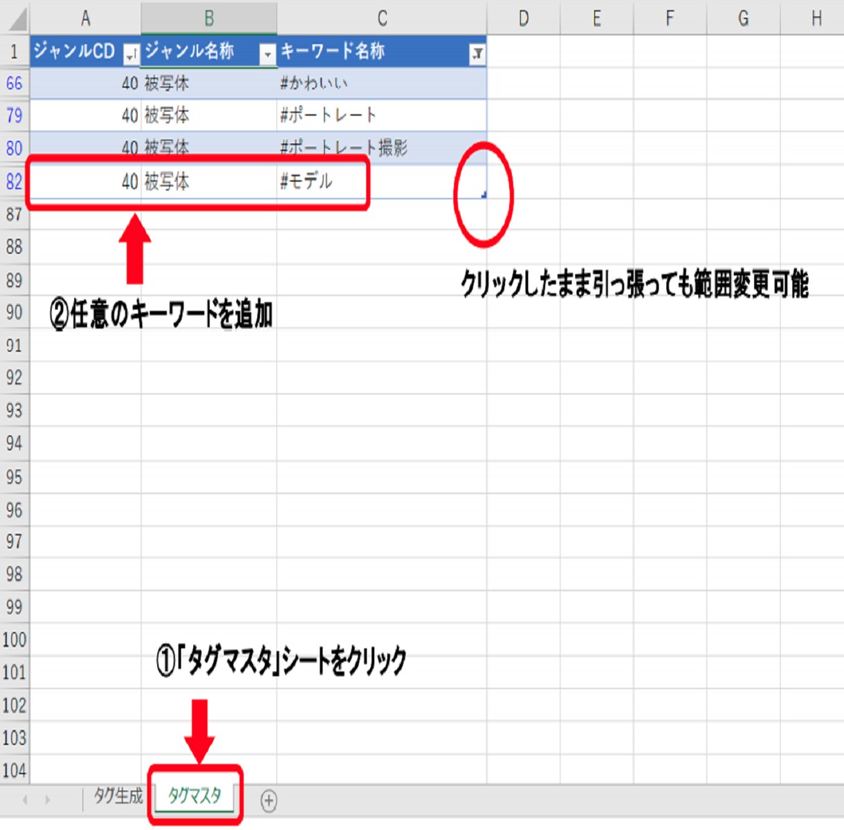
Task: Select column B header
Action: 209,19
